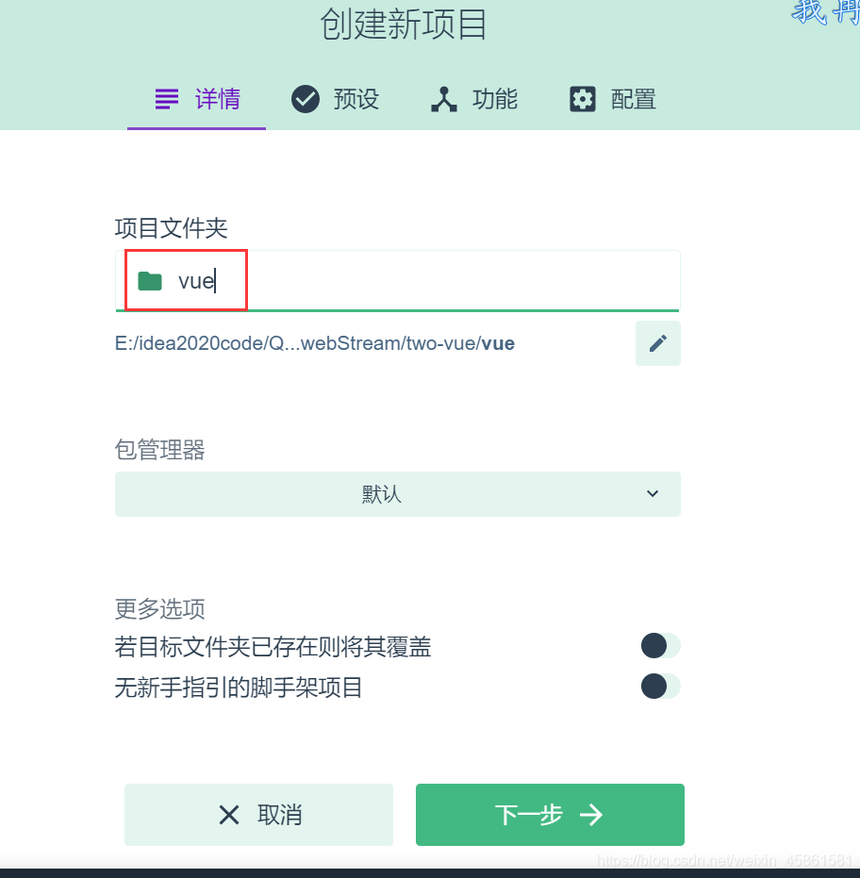The image size is (860, 878).
Task: Click the chevron on package manager selector
Action: [x=652, y=493]
